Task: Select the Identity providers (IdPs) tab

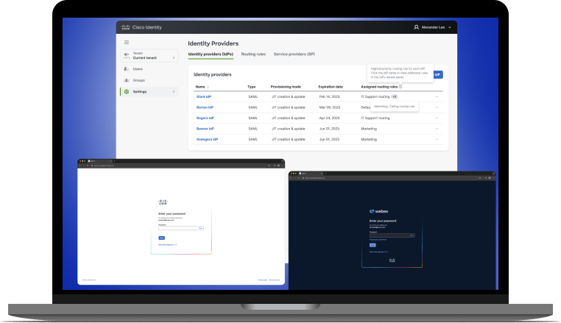Action: (x=211, y=54)
